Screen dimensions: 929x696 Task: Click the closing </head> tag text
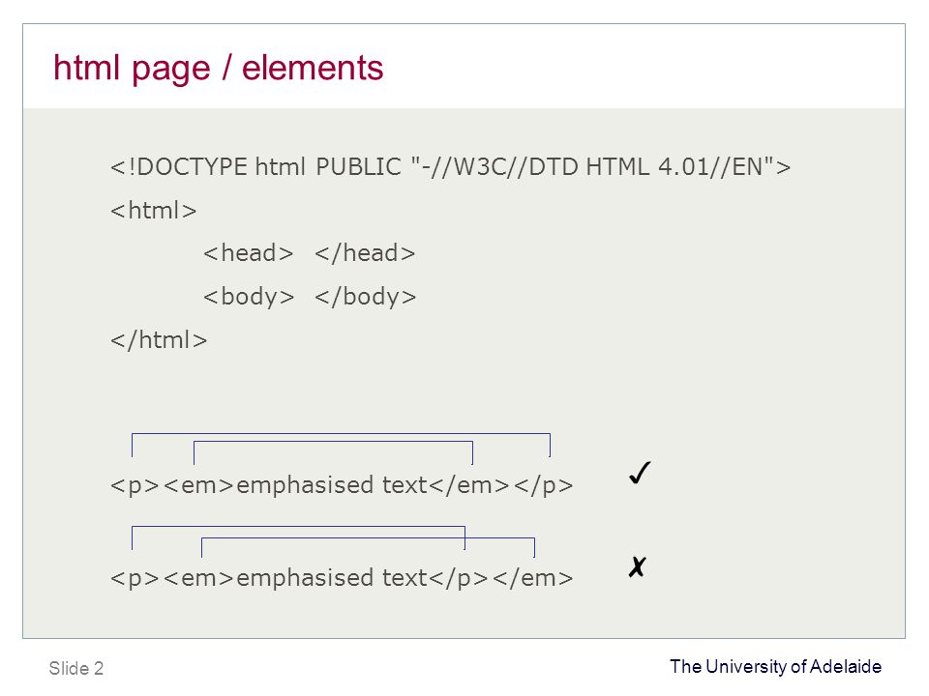[x=365, y=253]
